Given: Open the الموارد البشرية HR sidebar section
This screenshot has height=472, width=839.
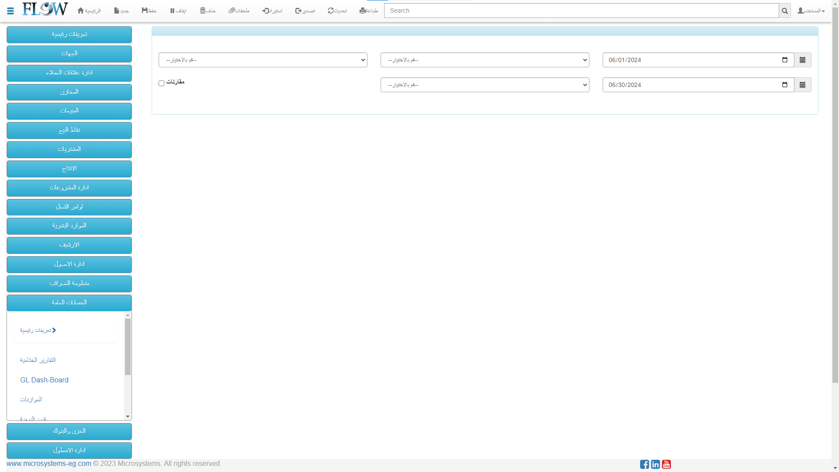Looking at the screenshot, I should (69, 226).
